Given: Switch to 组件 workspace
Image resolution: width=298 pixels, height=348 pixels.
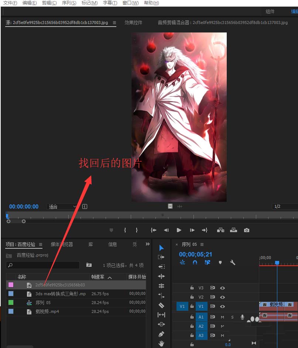Looking at the screenshot, I should point(270,11).
